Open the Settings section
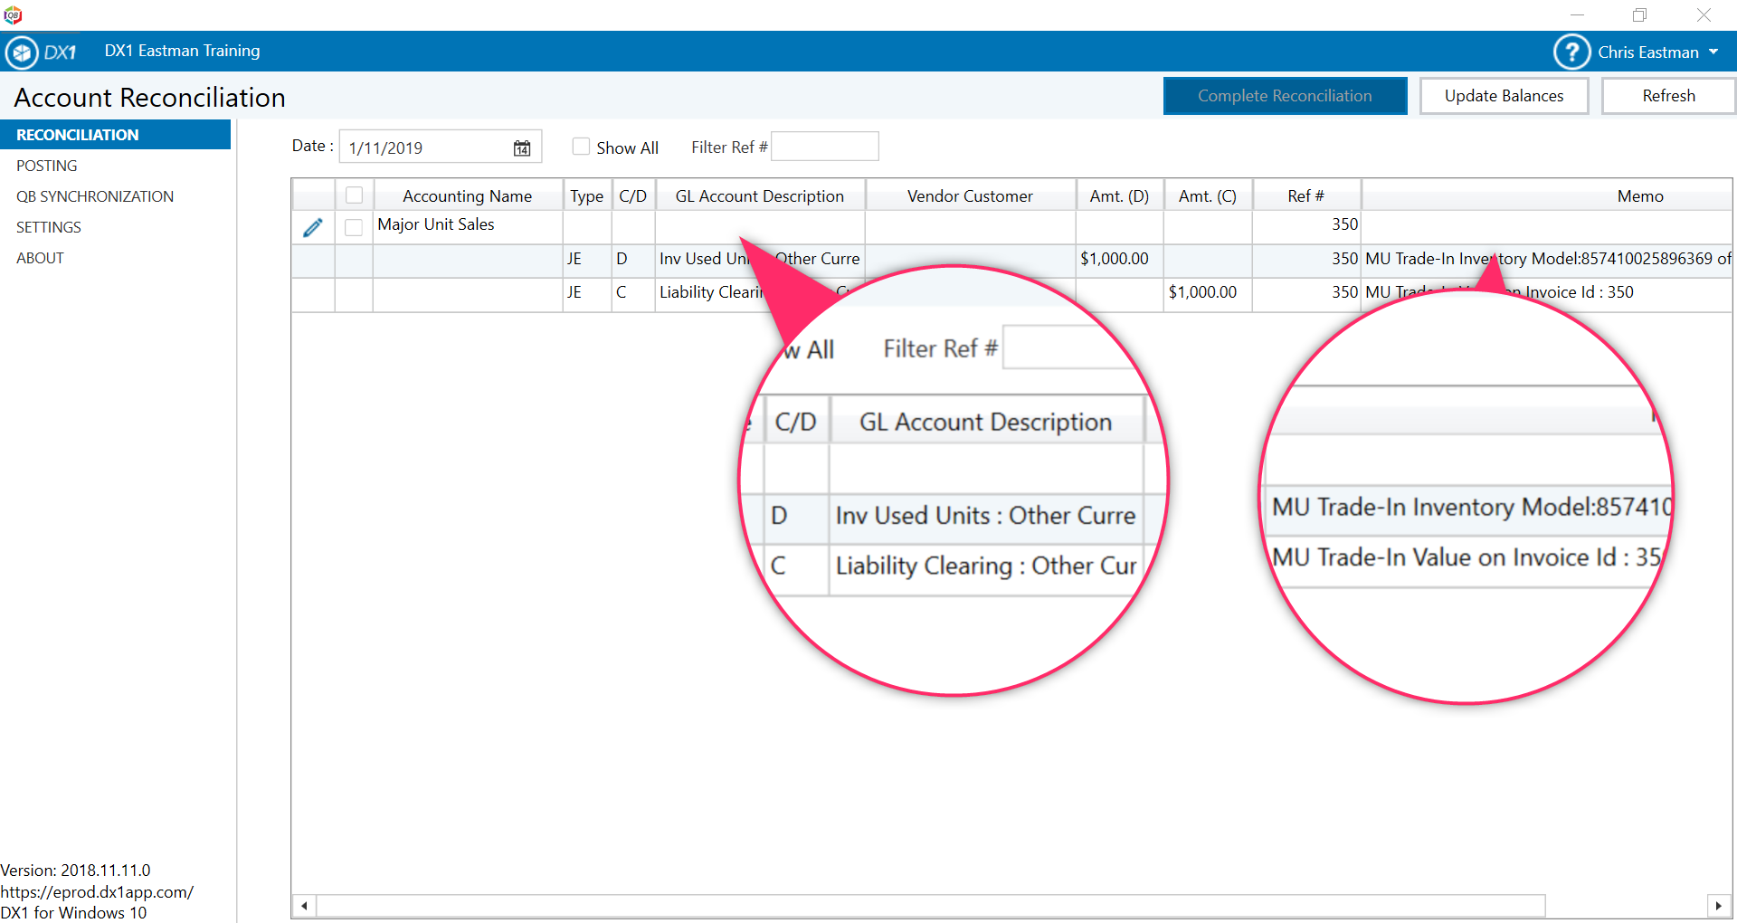The height and width of the screenshot is (923, 1737). [x=49, y=227]
